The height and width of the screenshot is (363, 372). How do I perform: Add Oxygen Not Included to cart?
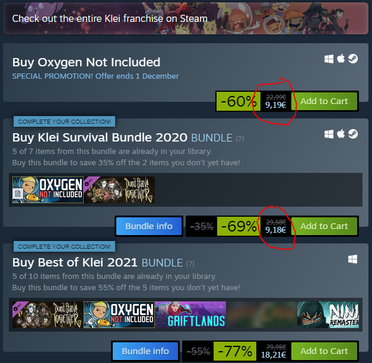click(x=324, y=101)
